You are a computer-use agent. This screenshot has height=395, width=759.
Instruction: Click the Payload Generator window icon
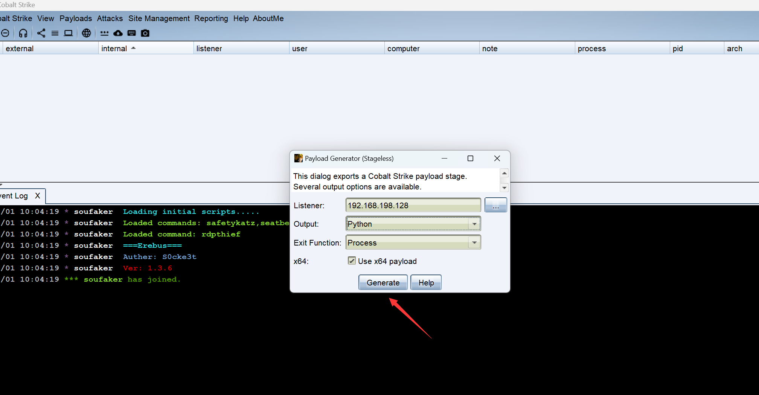point(298,158)
